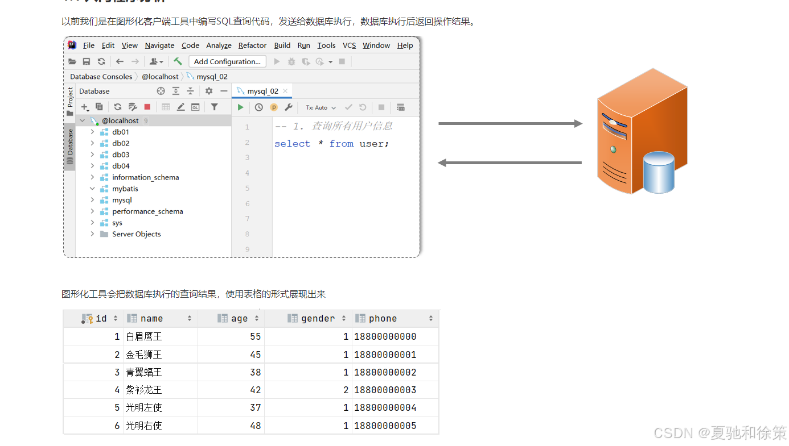Open a new query console with the QL icon

tap(194, 107)
